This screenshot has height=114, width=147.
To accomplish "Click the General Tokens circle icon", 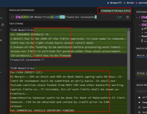I will point(139,107).
